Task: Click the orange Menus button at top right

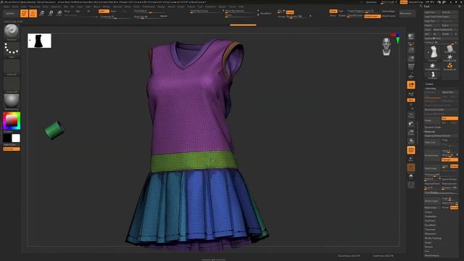Action: [x=404, y=2]
